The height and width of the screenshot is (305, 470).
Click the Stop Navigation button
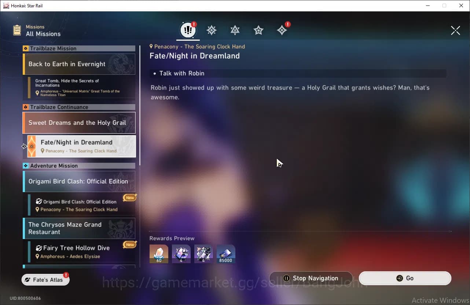click(x=311, y=278)
